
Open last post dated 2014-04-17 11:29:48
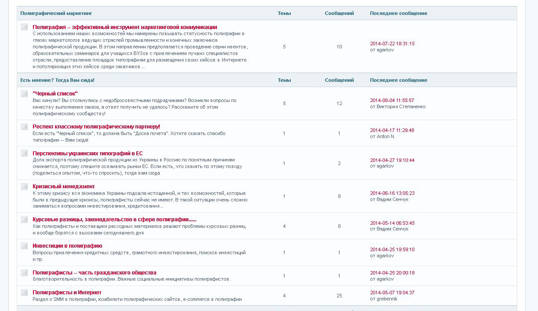392,130
